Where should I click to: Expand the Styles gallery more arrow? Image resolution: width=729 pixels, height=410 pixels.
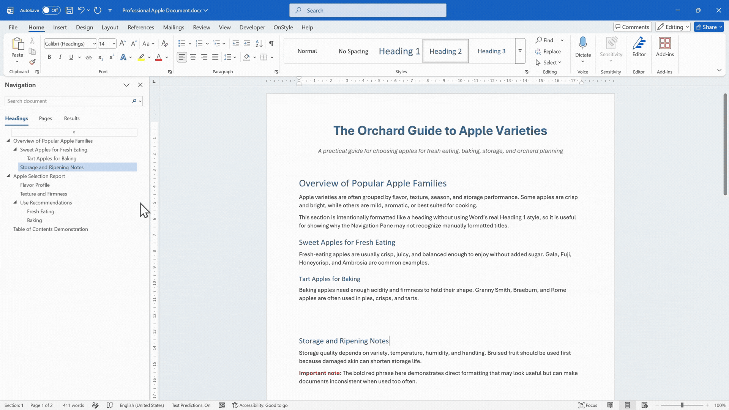coord(520,51)
